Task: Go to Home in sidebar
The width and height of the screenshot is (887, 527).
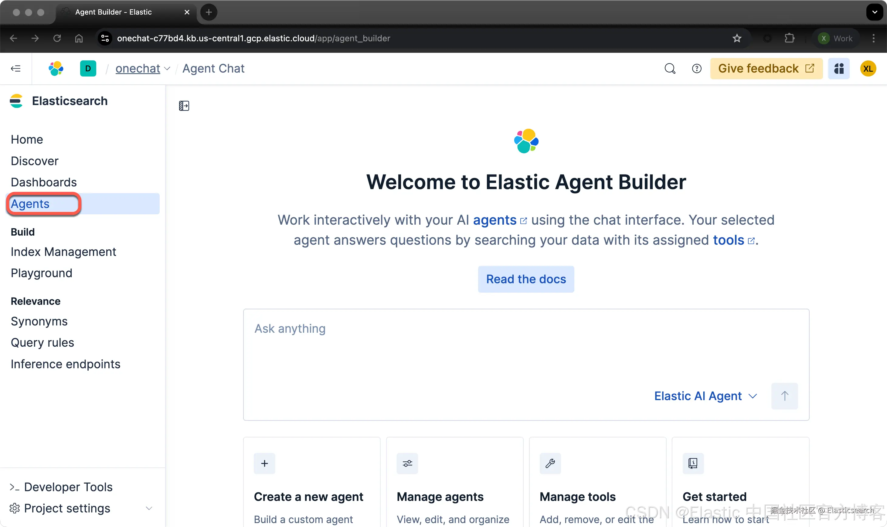Action: point(27,140)
